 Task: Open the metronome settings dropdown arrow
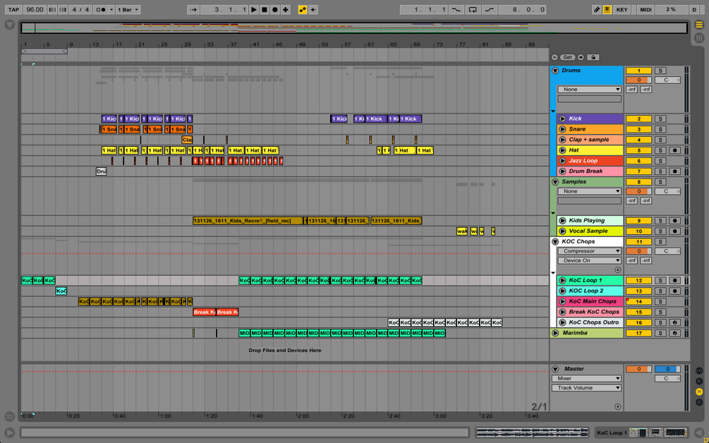(111, 9)
